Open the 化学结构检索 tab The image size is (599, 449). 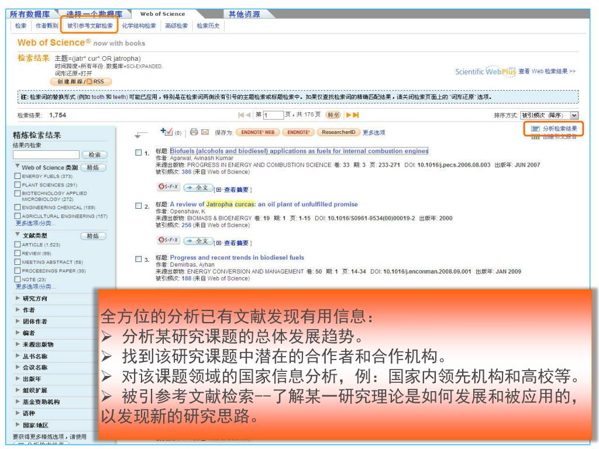pyautogui.click(x=139, y=26)
